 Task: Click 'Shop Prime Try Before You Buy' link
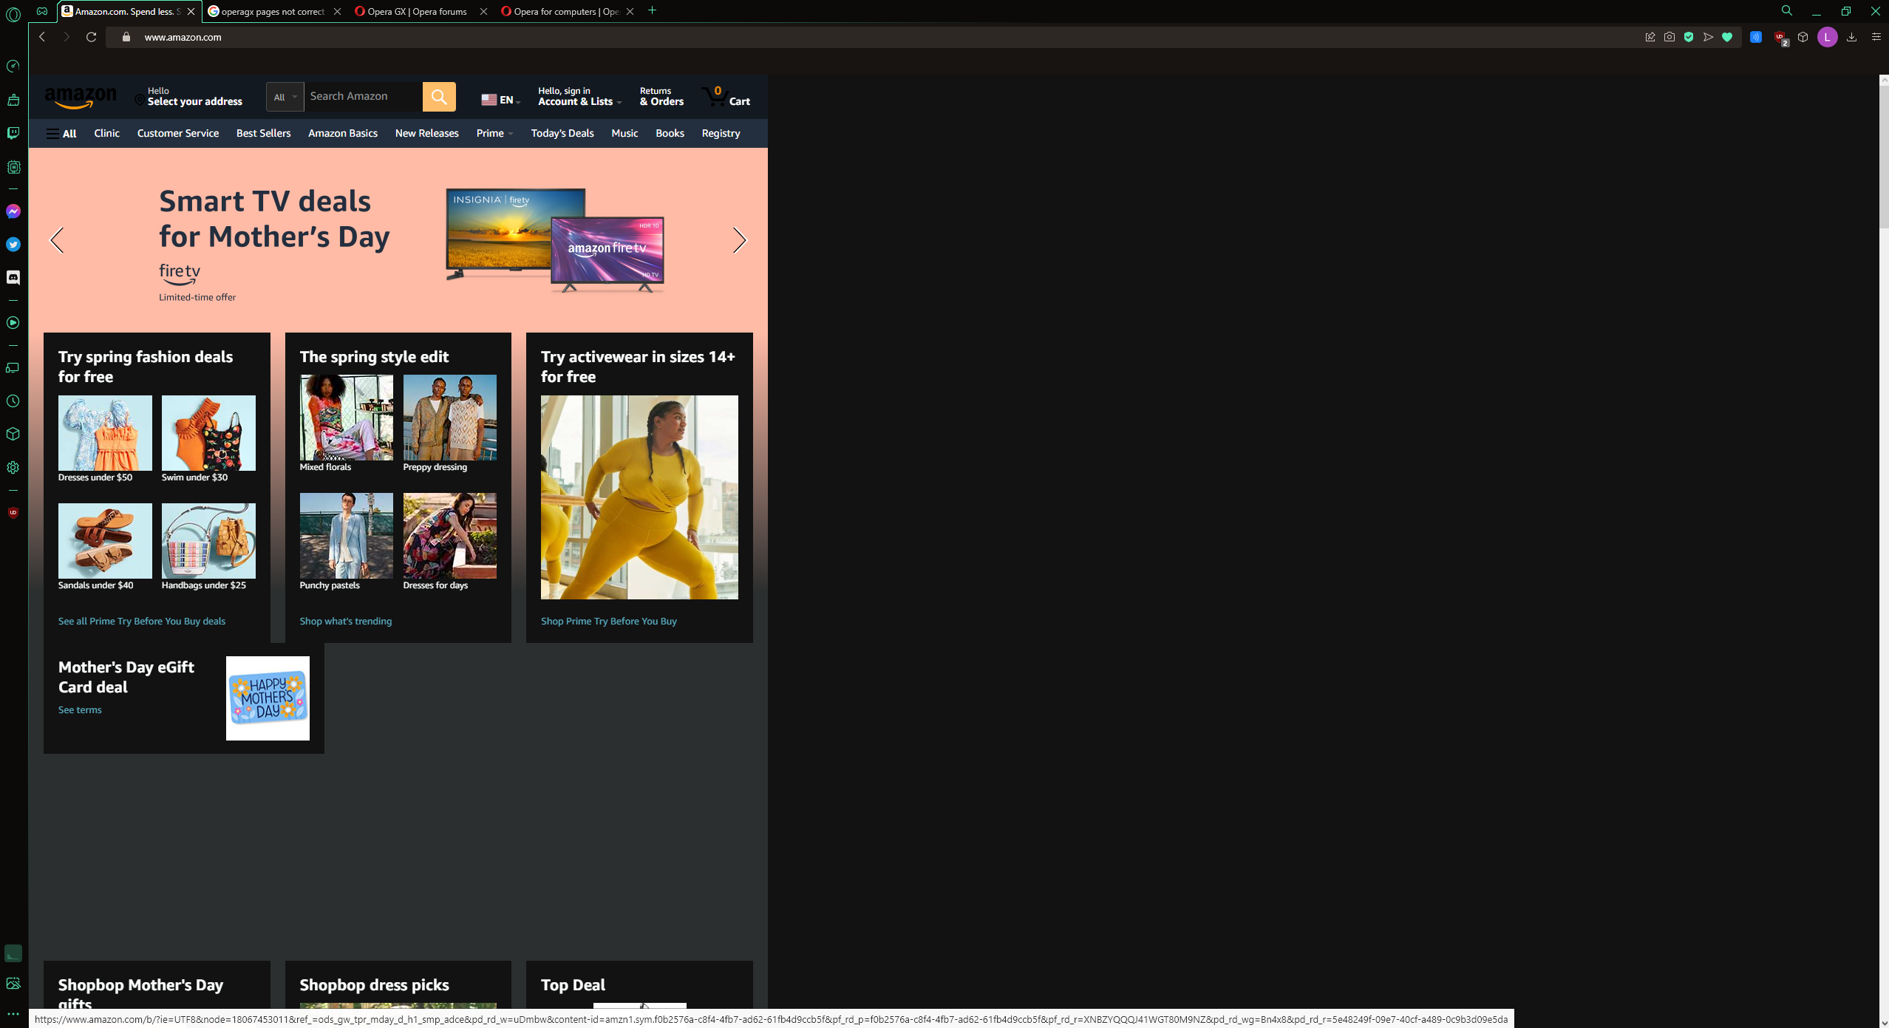click(609, 622)
